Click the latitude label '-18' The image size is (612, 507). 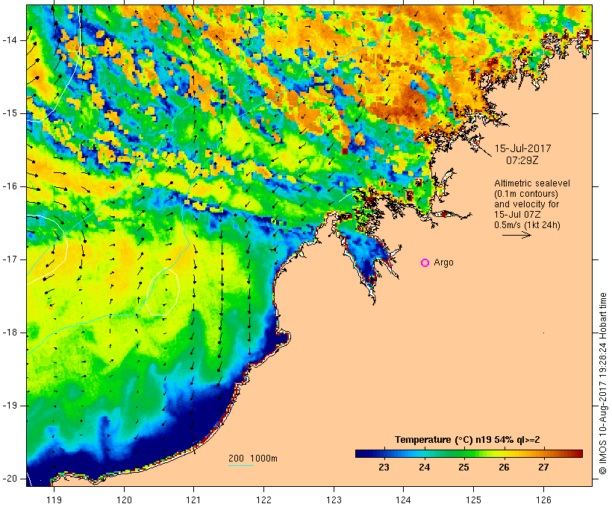(9, 333)
